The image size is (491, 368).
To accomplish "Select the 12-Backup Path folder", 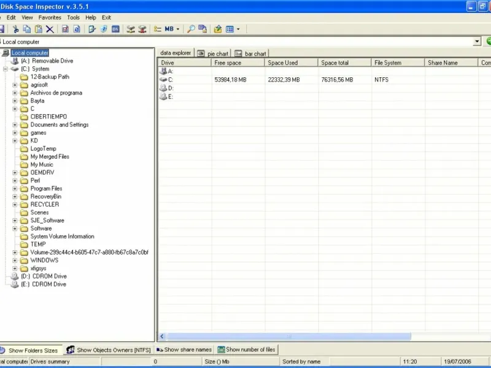I will pyautogui.click(x=50, y=77).
